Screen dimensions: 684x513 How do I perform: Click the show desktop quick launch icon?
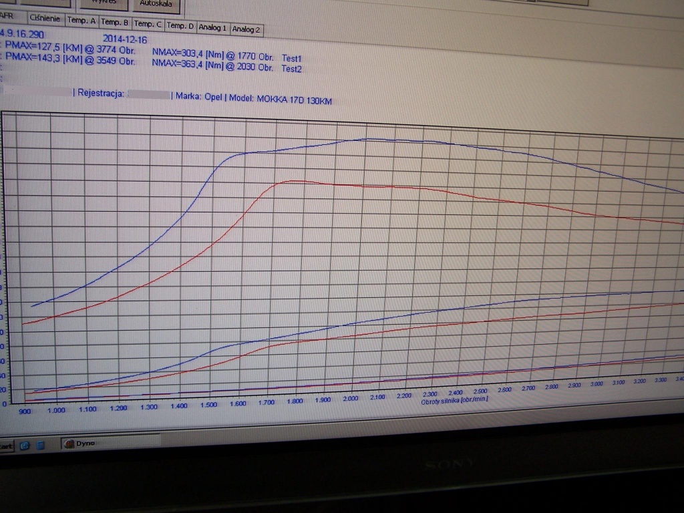39,444
